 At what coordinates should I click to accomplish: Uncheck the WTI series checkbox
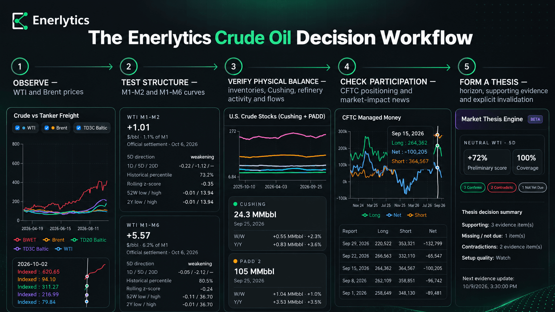[x=18, y=128]
